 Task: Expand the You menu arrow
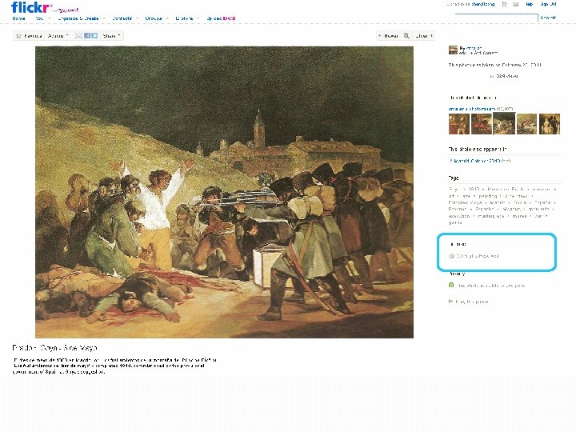pyautogui.click(x=50, y=18)
